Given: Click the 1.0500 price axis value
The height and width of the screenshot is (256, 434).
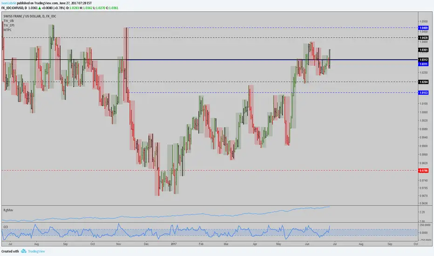Looking at the screenshot, I should point(424,21).
